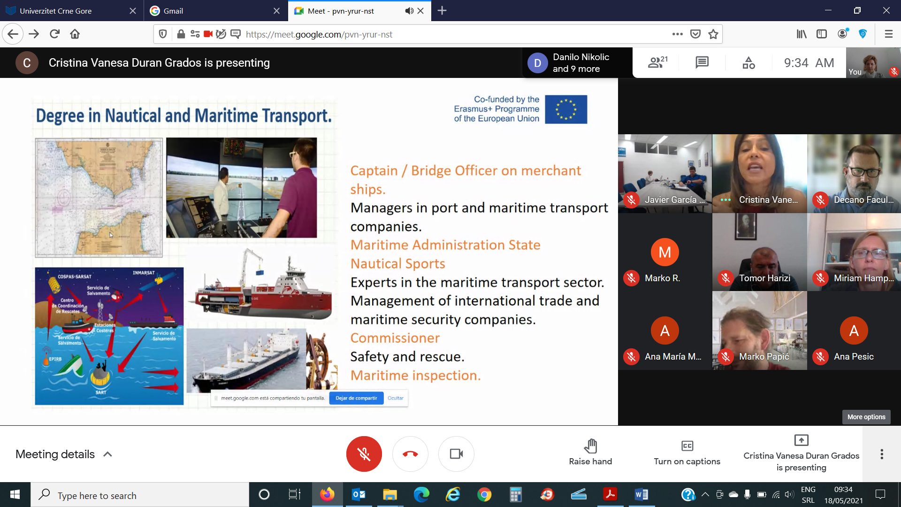Go forward in the browser
901x507 pixels.
(34, 34)
